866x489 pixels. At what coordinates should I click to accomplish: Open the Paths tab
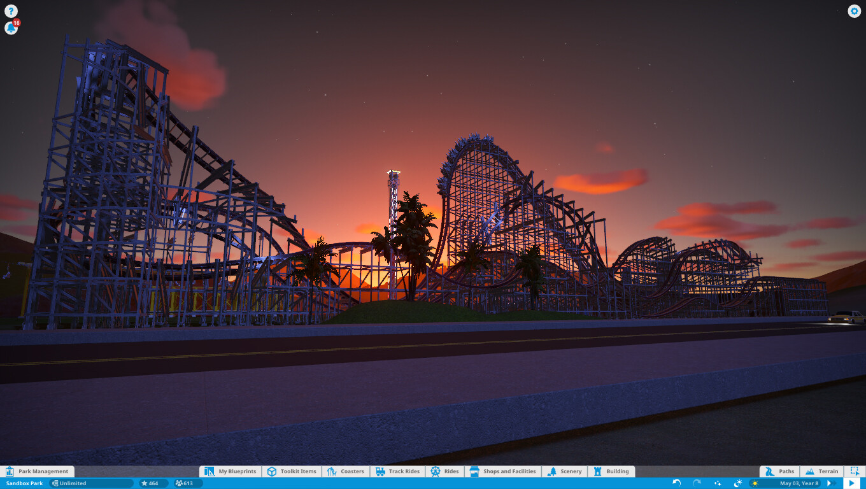[779, 471]
